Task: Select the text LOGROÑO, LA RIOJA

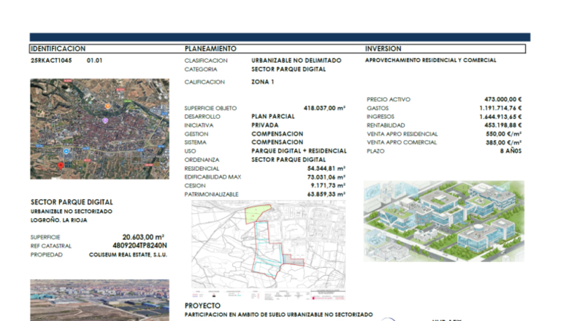Action: (x=59, y=220)
